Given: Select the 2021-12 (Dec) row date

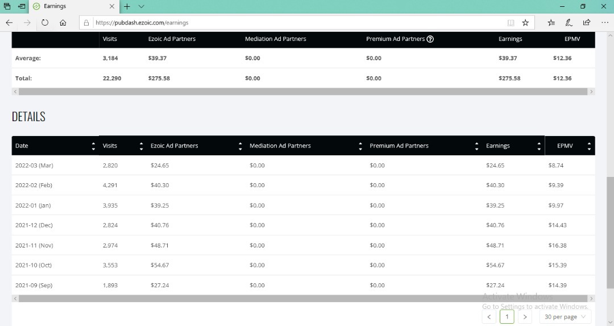Looking at the screenshot, I should 34,225.
